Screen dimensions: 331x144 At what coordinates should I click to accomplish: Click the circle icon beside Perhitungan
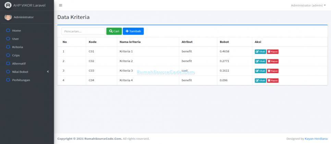click(x=8, y=80)
